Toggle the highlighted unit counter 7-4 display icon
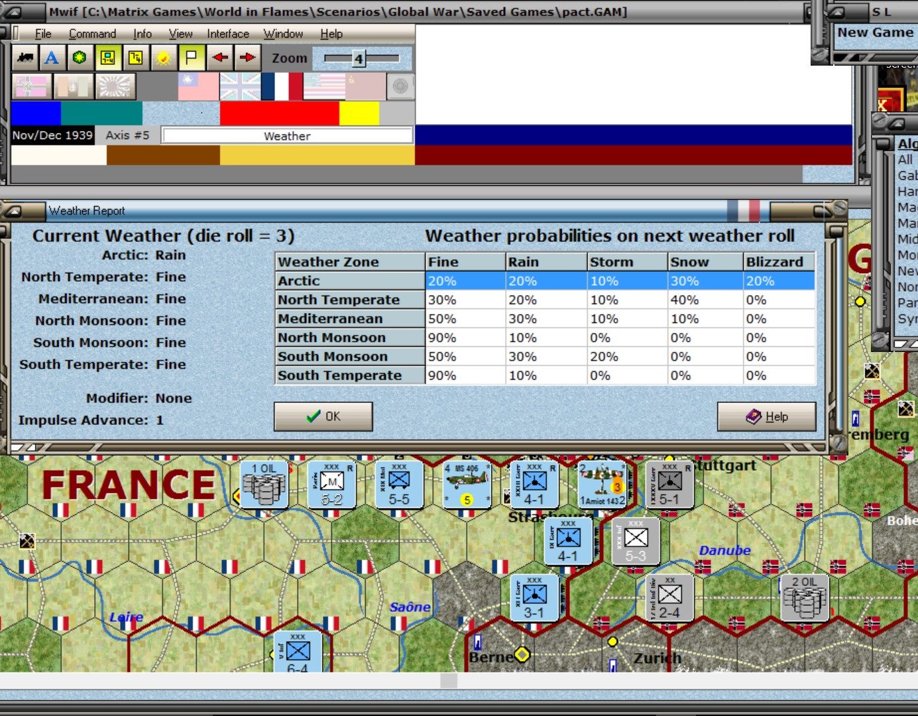This screenshot has height=716, width=918. coord(107,58)
